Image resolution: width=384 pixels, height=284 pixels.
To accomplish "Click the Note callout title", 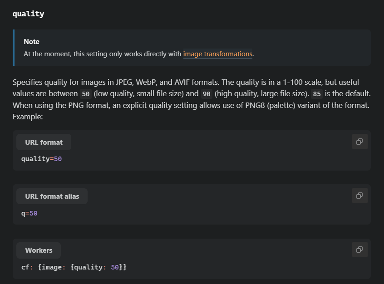I will point(31,41).
